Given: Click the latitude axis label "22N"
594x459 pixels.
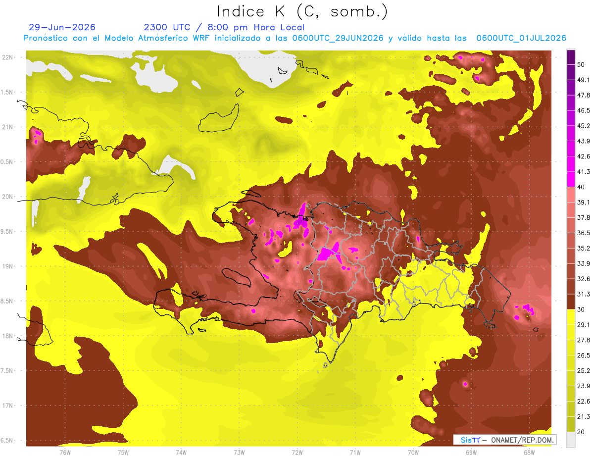Looking at the screenshot, I should click(7, 57).
